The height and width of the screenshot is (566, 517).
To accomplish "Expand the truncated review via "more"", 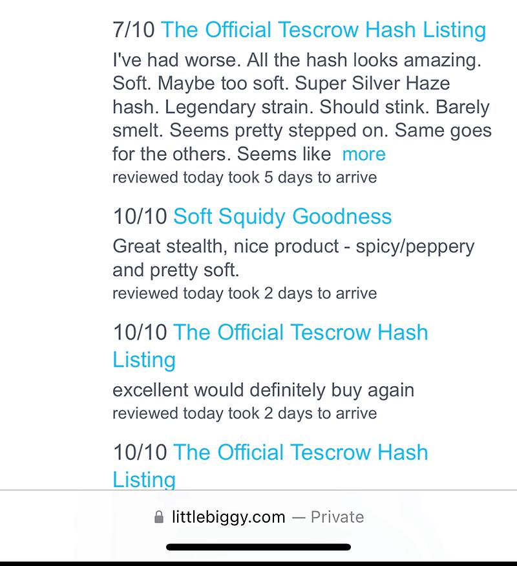I will [x=364, y=154].
